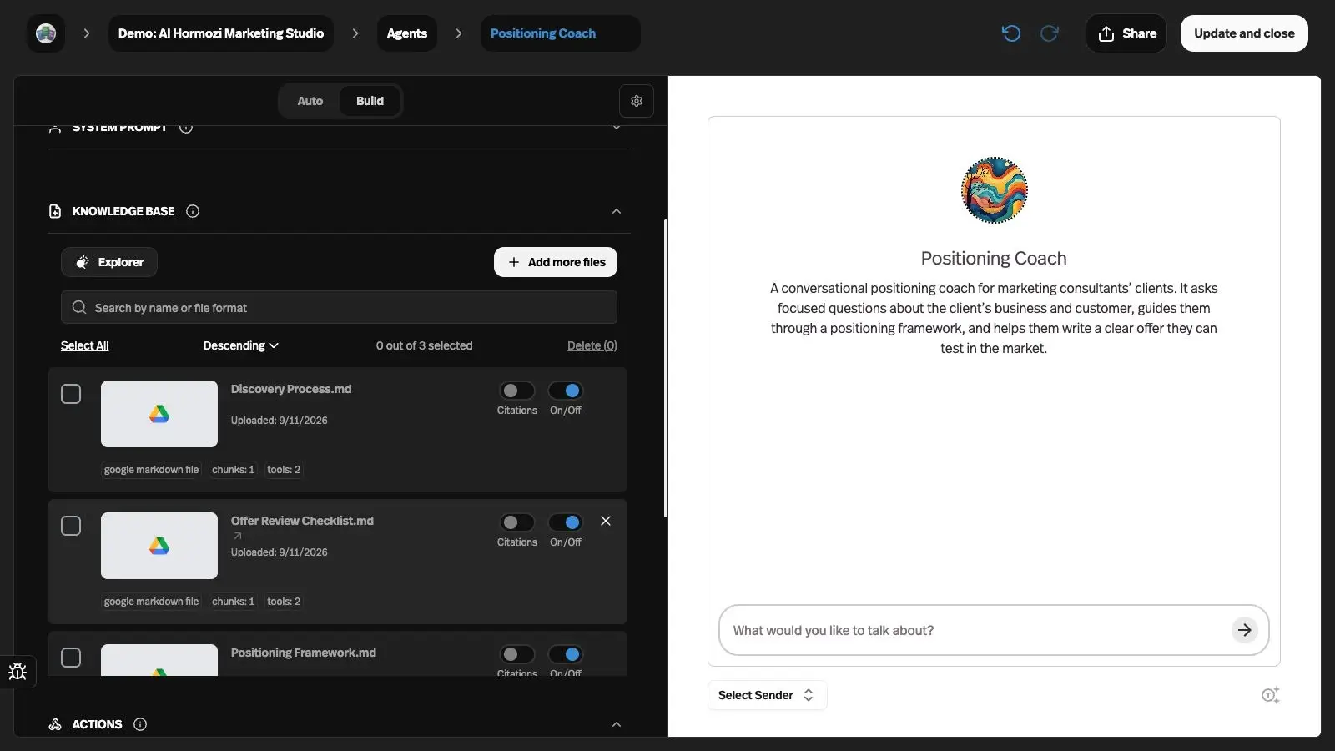Open the Offer Review Checklist.md Drive thumbnail
The width and height of the screenshot is (1335, 751).
159,546
